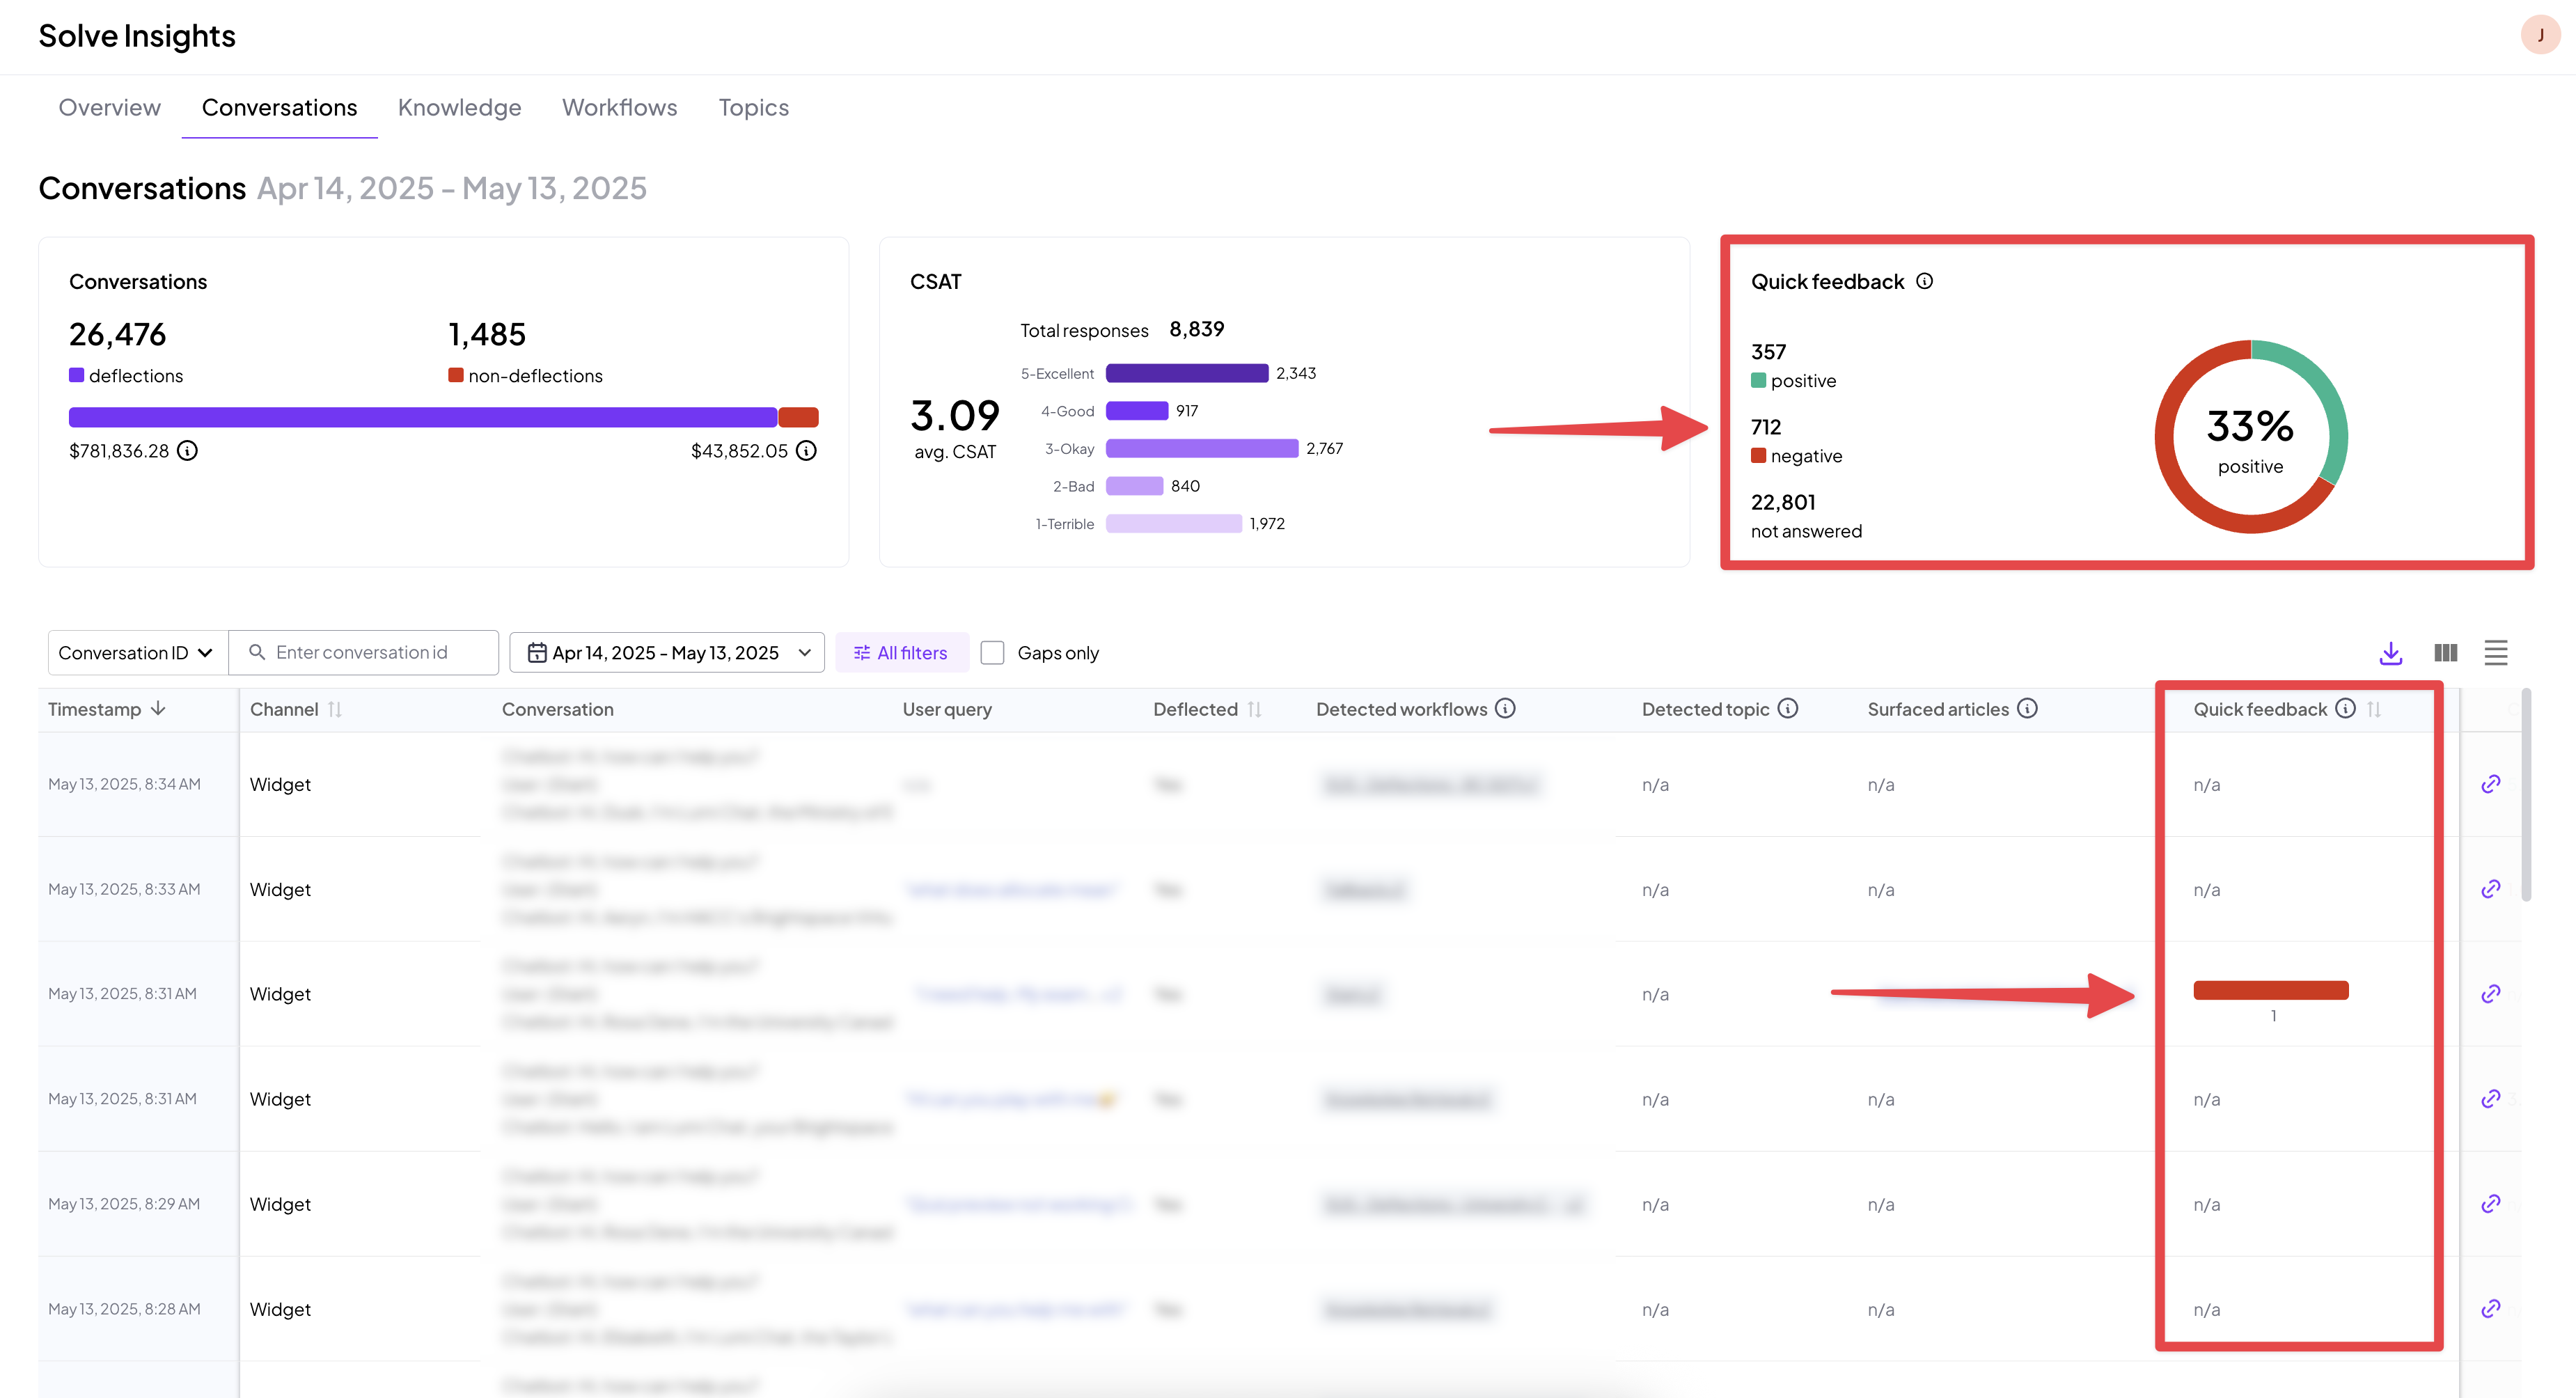Screen dimensions: 2576x1398
Task: Click the 5-Excellent CSAT bar
Action: tap(1187, 373)
